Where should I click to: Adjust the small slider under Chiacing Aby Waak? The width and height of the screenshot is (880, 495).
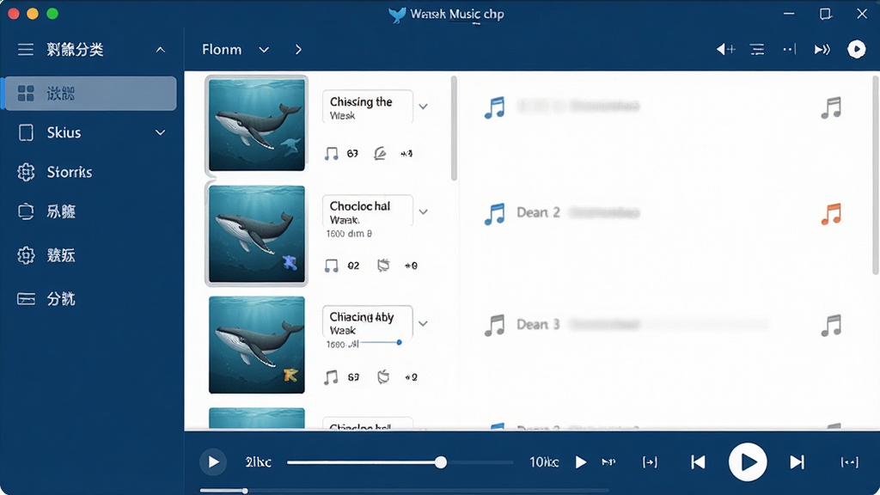point(381,342)
